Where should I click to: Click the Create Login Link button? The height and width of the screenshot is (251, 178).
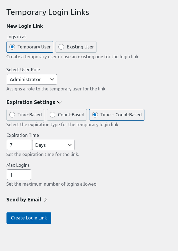(x=28, y=218)
